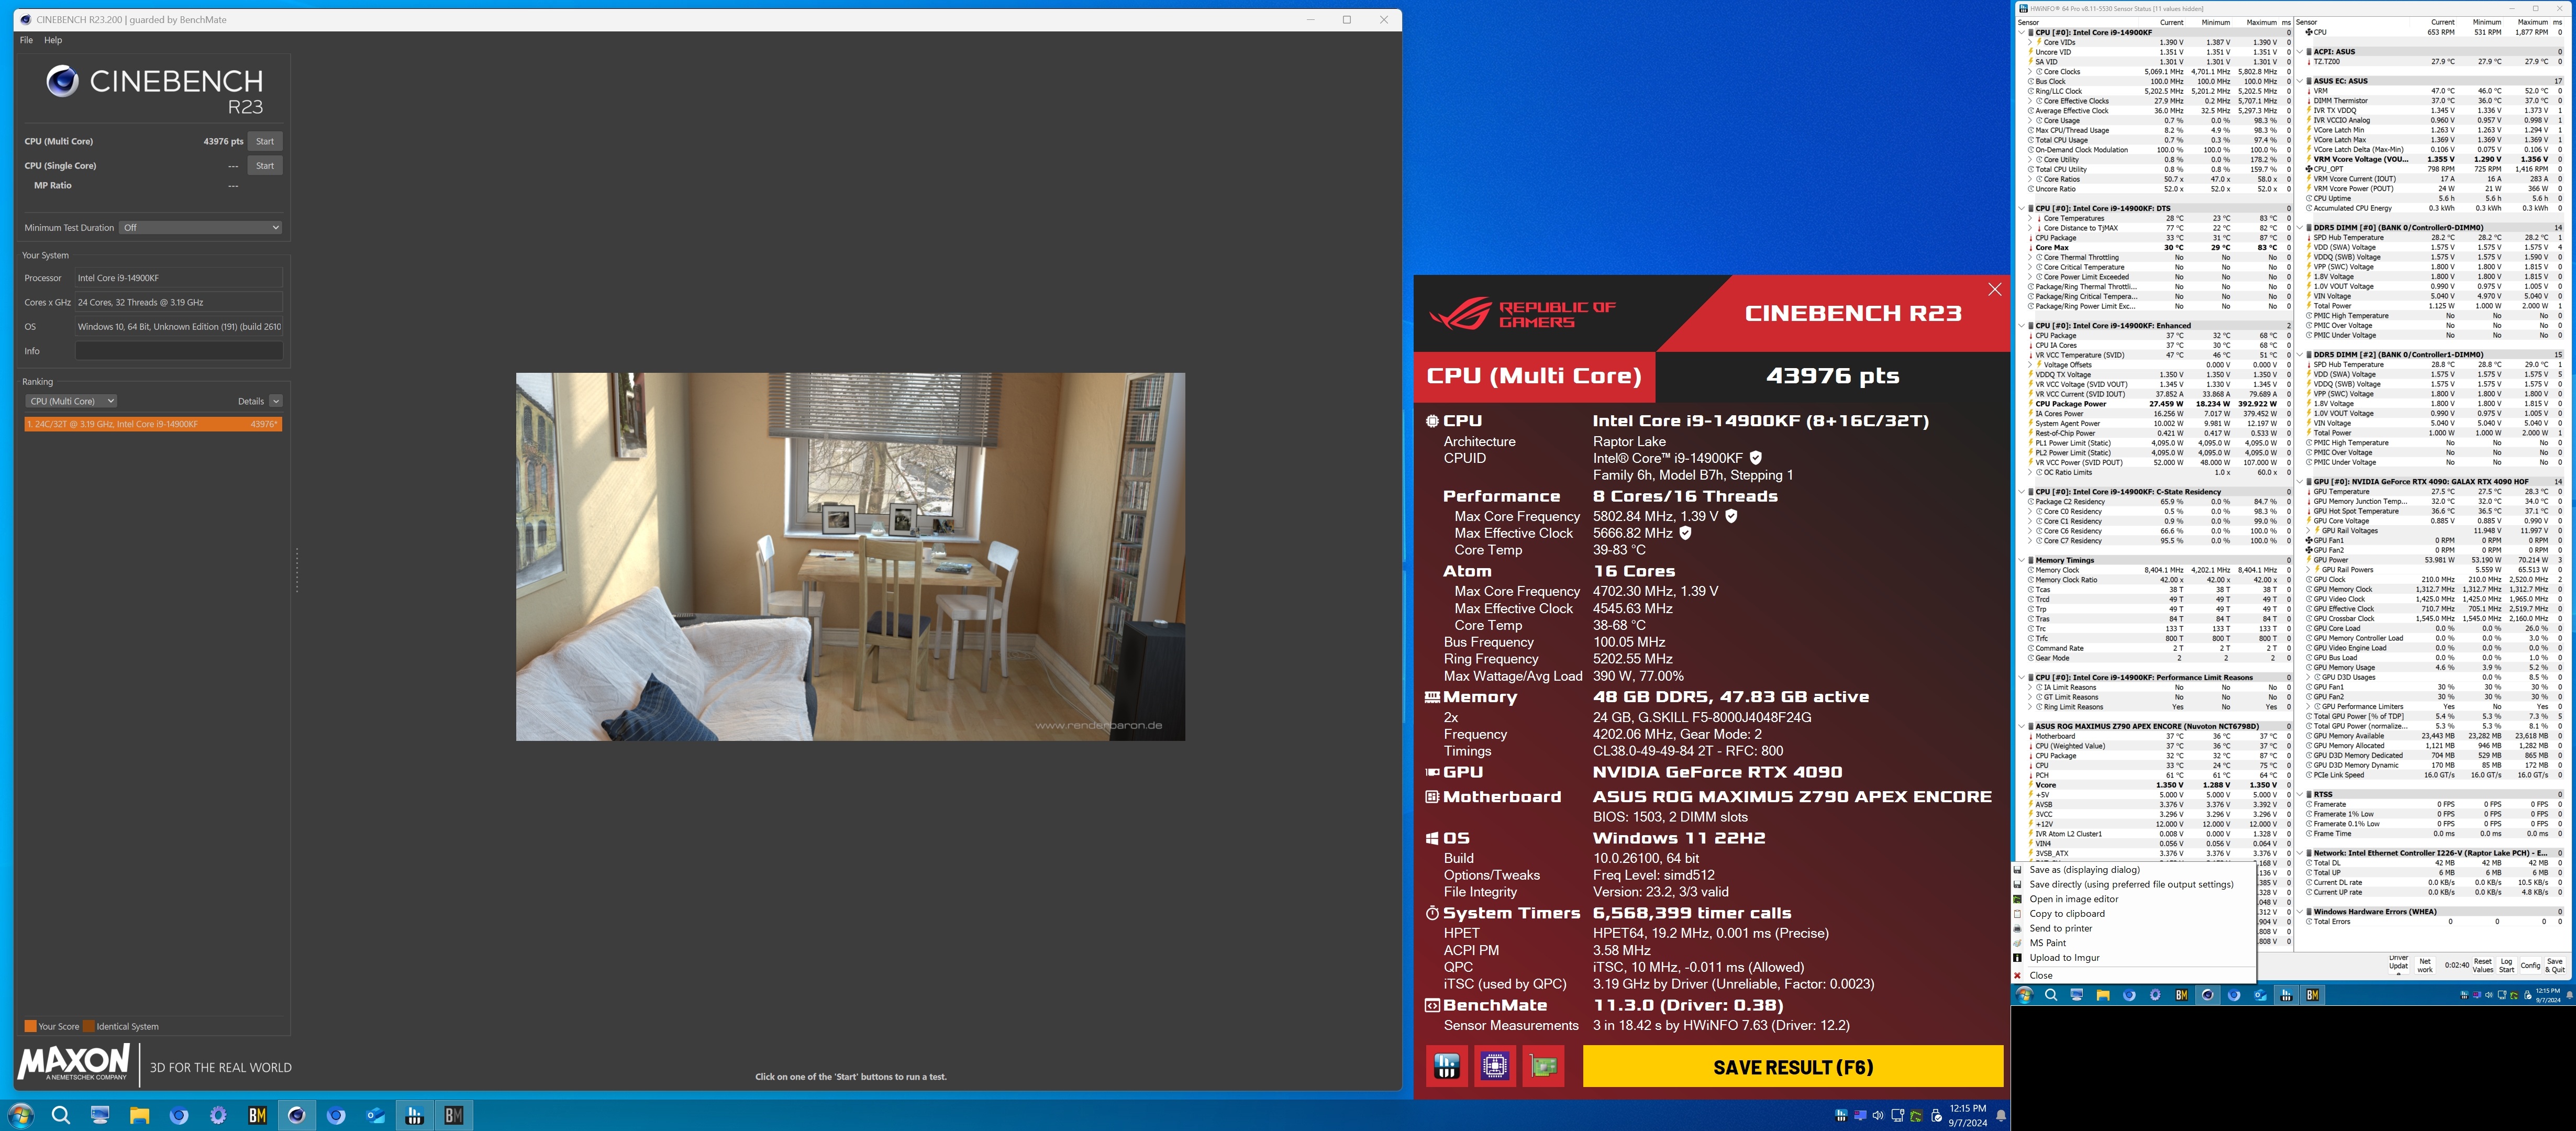Launch the GPU-Z icon in BenchMate result panel
The width and height of the screenshot is (2576, 1131).
(x=1543, y=1066)
